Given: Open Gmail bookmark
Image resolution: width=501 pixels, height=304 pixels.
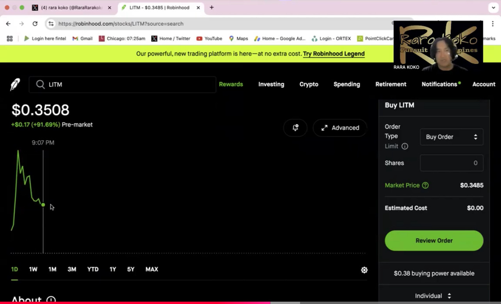Looking at the screenshot, I should [82, 39].
